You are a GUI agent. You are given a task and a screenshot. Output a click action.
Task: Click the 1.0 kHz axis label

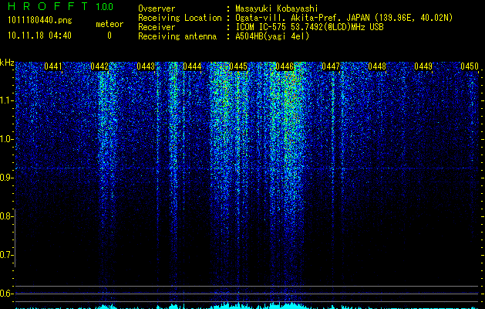(7, 139)
